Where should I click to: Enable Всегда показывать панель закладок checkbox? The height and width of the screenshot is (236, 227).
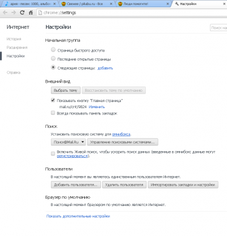pos(53,113)
